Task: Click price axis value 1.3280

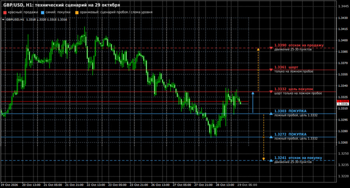Action: [343, 131]
